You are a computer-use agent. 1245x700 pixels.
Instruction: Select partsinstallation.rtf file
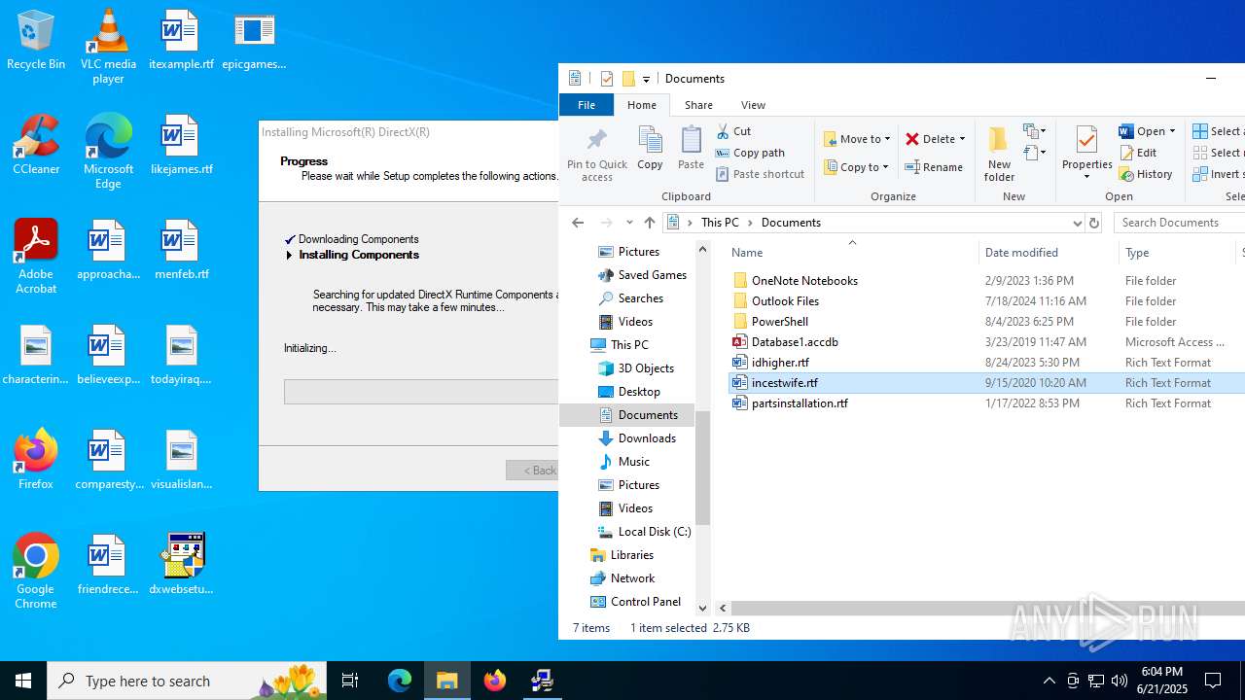800,402
